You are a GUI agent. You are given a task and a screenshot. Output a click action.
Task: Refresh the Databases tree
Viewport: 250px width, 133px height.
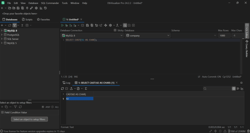click(x=10, y=25)
